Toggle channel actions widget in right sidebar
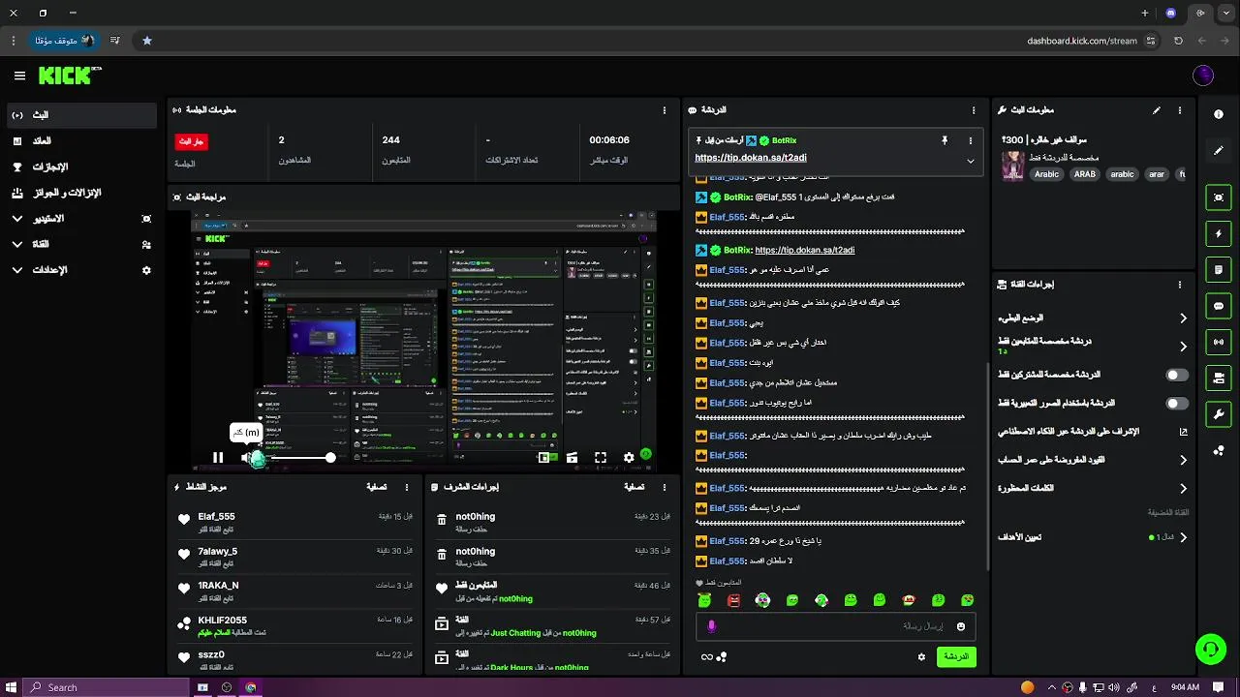The image size is (1240, 697). click(1219, 378)
